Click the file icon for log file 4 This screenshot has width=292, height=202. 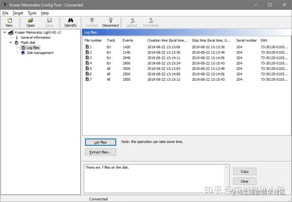pos(87,63)
